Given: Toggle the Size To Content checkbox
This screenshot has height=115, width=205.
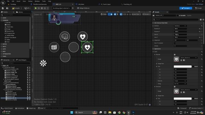Looking at the screenshot, I should click(x=175, y=43).
